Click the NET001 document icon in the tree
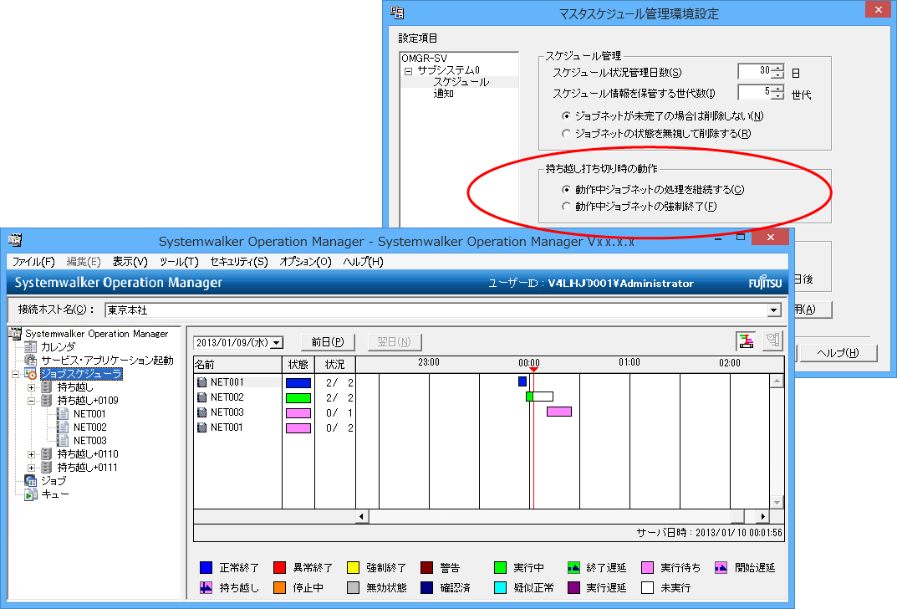 click(63, 414)
